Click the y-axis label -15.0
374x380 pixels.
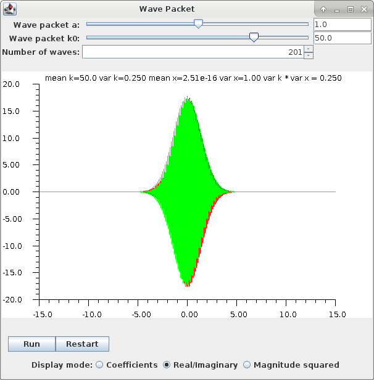click(x=12, y=273)
